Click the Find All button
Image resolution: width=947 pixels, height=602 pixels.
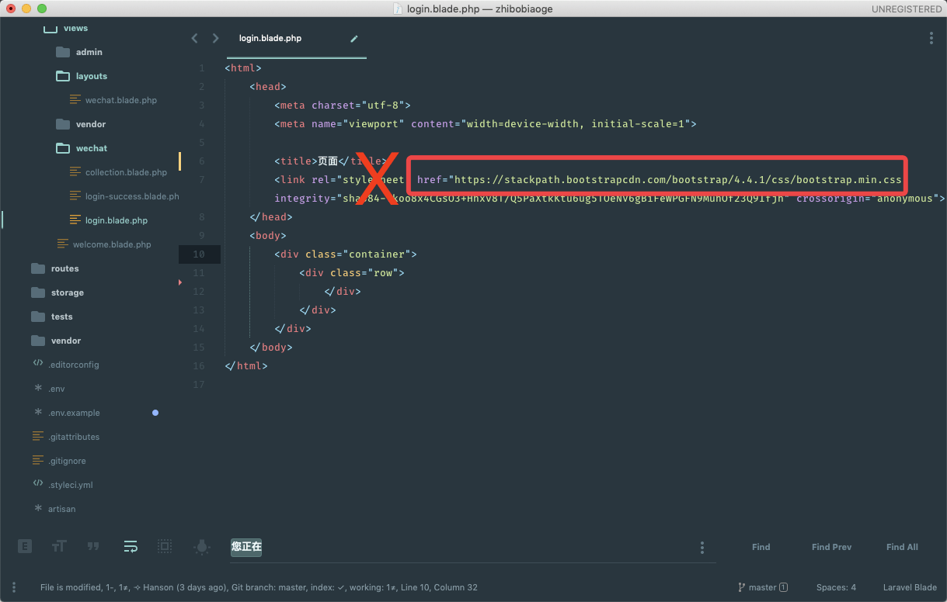pyautogui.click(x=902, y=547)
